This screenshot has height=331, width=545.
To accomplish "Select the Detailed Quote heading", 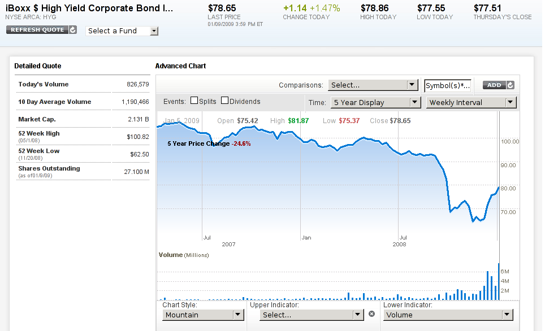I will point(38,66).
